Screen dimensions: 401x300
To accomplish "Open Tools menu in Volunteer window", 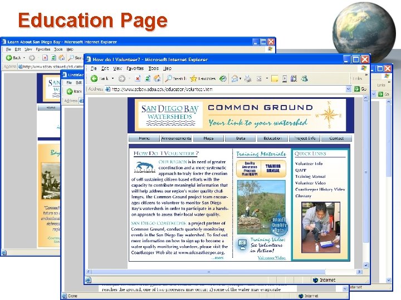I will (x=154, y=68).
